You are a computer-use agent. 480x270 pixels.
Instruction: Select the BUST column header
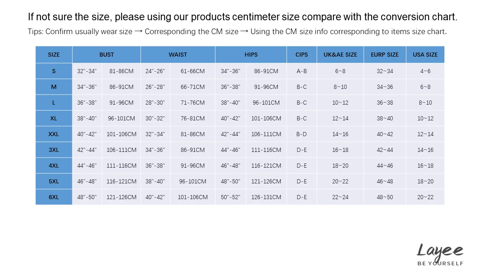tap(106, 55)
